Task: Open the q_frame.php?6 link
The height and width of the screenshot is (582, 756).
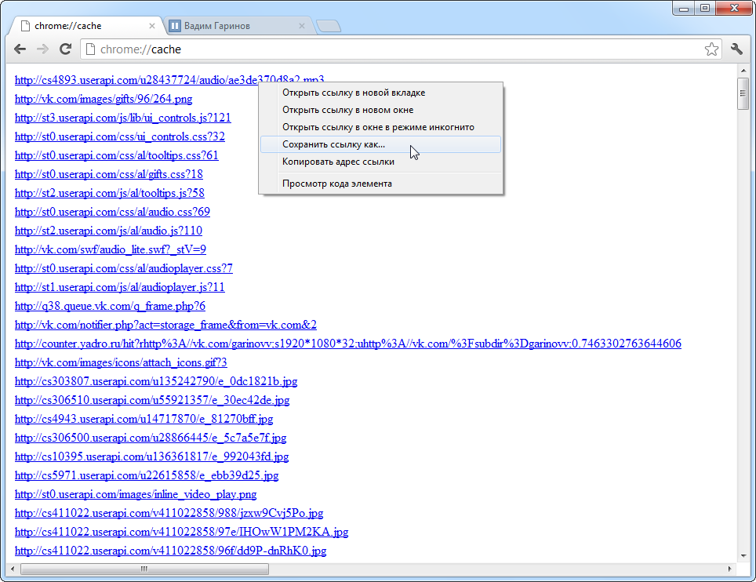Action: point(110,306)
